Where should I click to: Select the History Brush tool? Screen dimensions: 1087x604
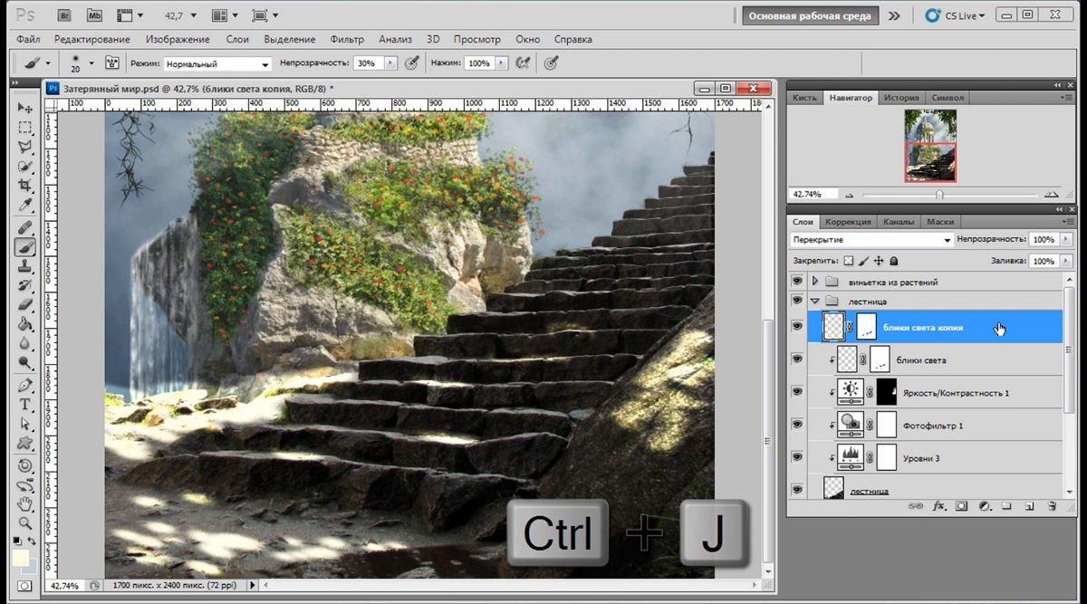[x=25, y=286]
